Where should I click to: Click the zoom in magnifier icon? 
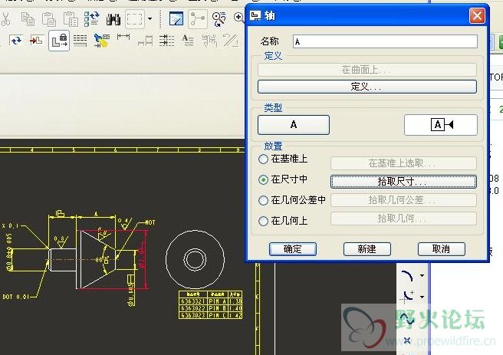tap(238, 18)
